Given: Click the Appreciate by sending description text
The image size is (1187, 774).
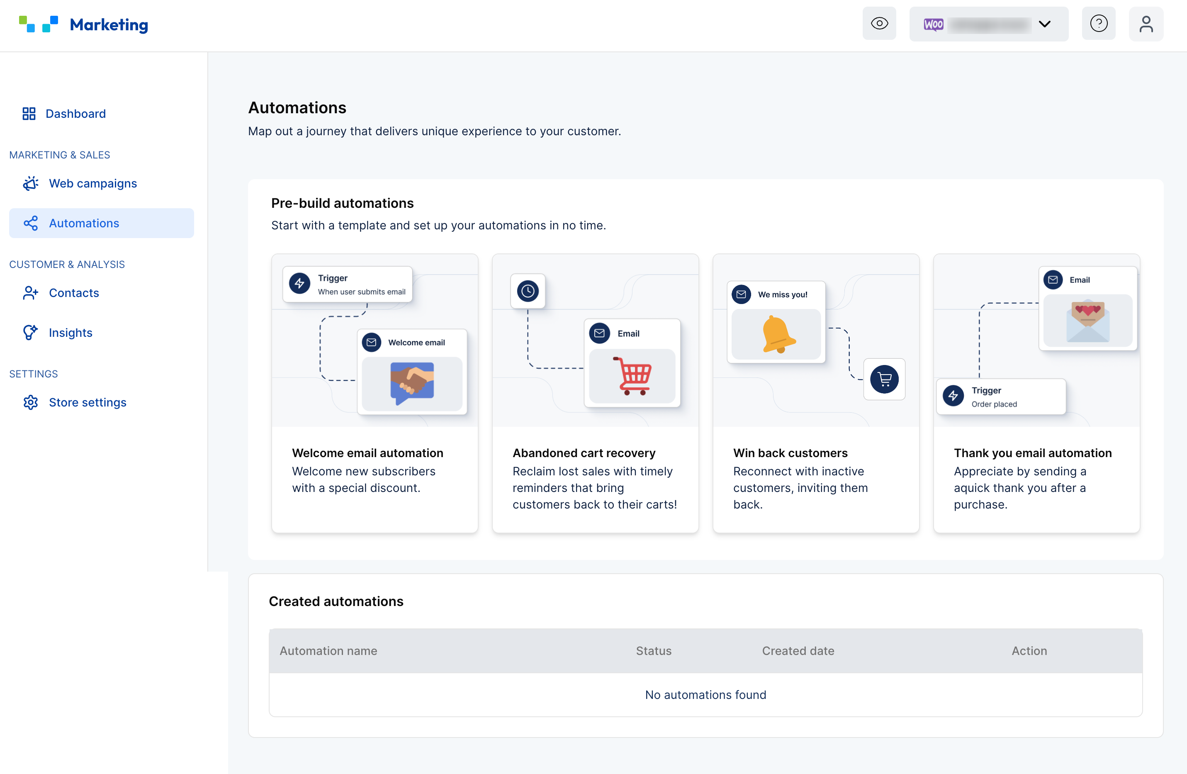Looking at the screenshot, I should click(1020, 488).
